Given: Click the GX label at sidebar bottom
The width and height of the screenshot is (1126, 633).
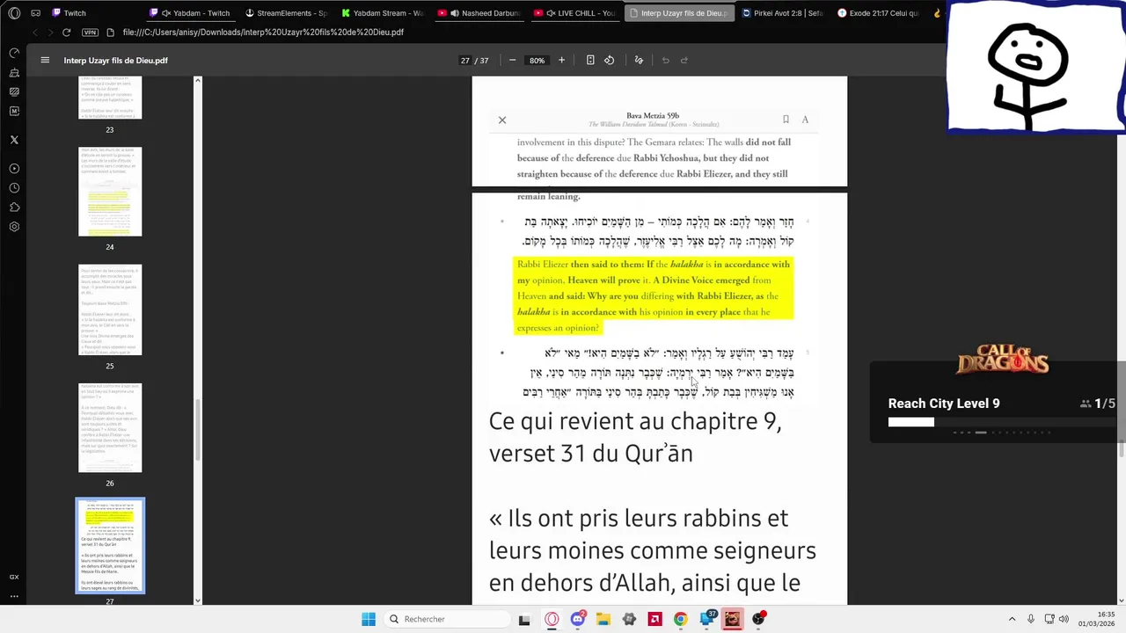Looking at the screenshot, I should [x=14, y=577].
